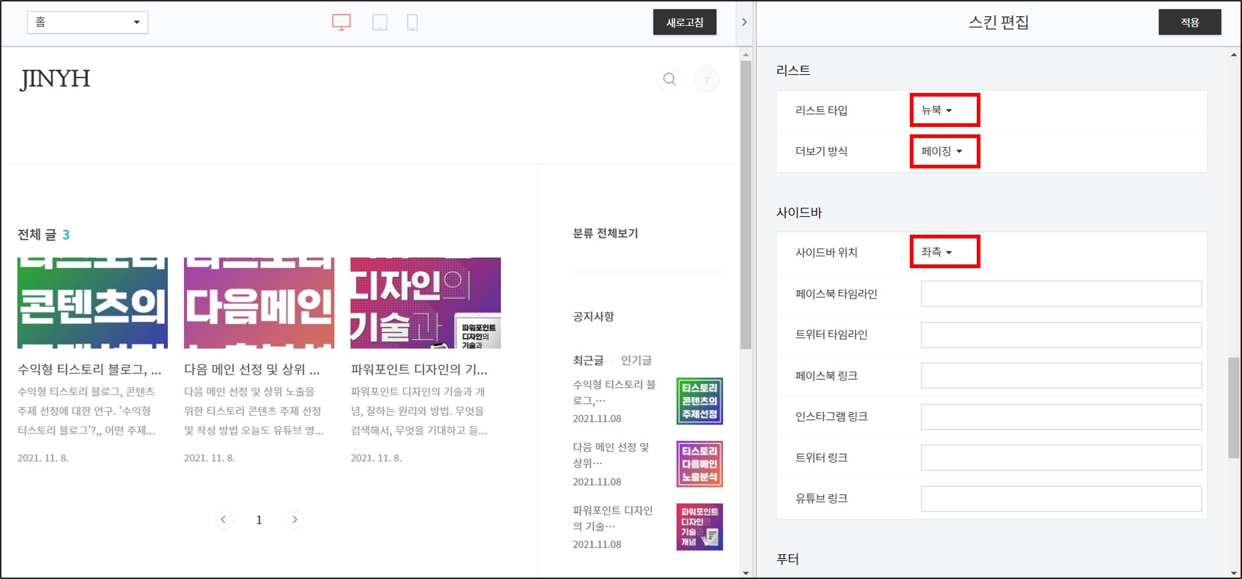The width and height of the screenshot is (1242, 579).
Task: Open the 디자인의 기술과 post thumbnail
Action: click(x=426, y=303)
